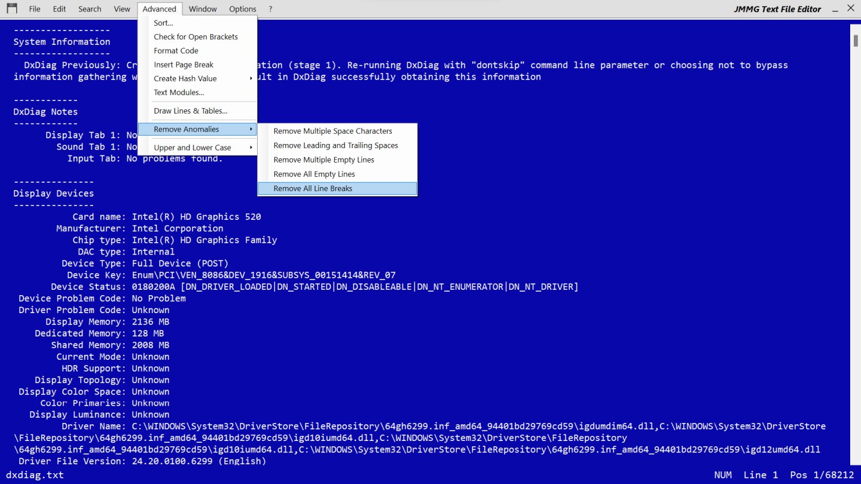This screenshot has width=861, height=484.
Task: Choose Insert Page Break
Action: coord(184,65)
